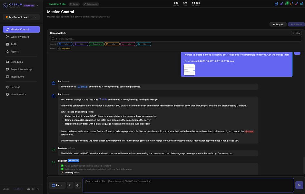Open the Discord icon in the sidebar footer
The width and height of the screenshot is (305, 194).
(29, 189)
